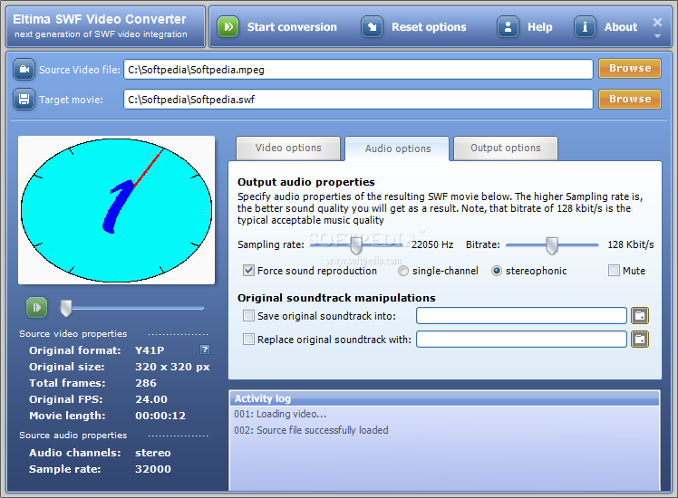The width and height of the screenshot is (678, 498).
Task: Select the single-channel radio option
Action: [403, 271]
